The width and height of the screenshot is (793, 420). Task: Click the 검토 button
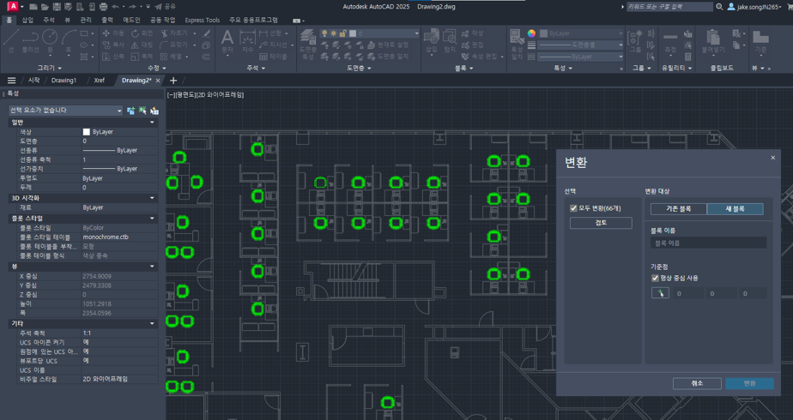point(601,223)
